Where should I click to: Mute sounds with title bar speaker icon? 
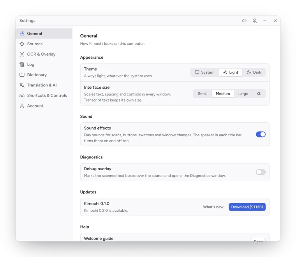point(244,21)
